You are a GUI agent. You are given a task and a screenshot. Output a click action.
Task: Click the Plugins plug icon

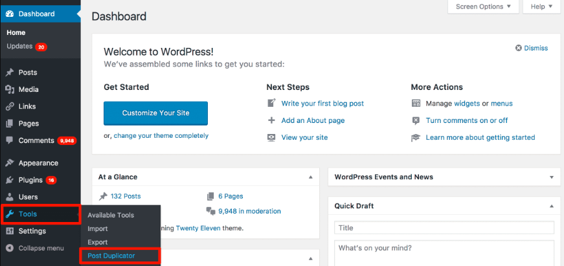point(10,180)
